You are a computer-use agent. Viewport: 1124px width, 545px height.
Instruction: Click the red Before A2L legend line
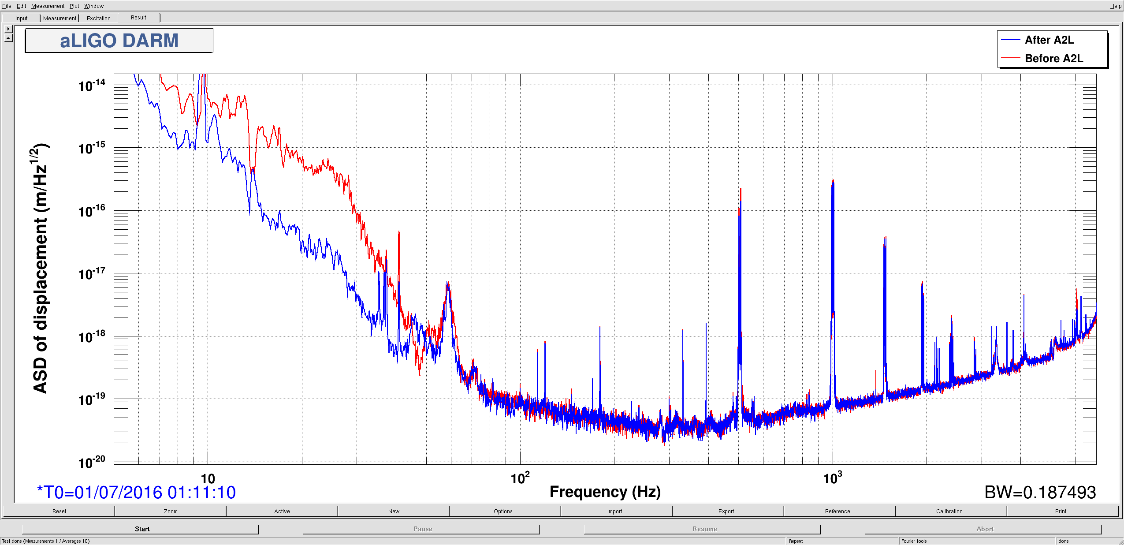point(1011,58)
